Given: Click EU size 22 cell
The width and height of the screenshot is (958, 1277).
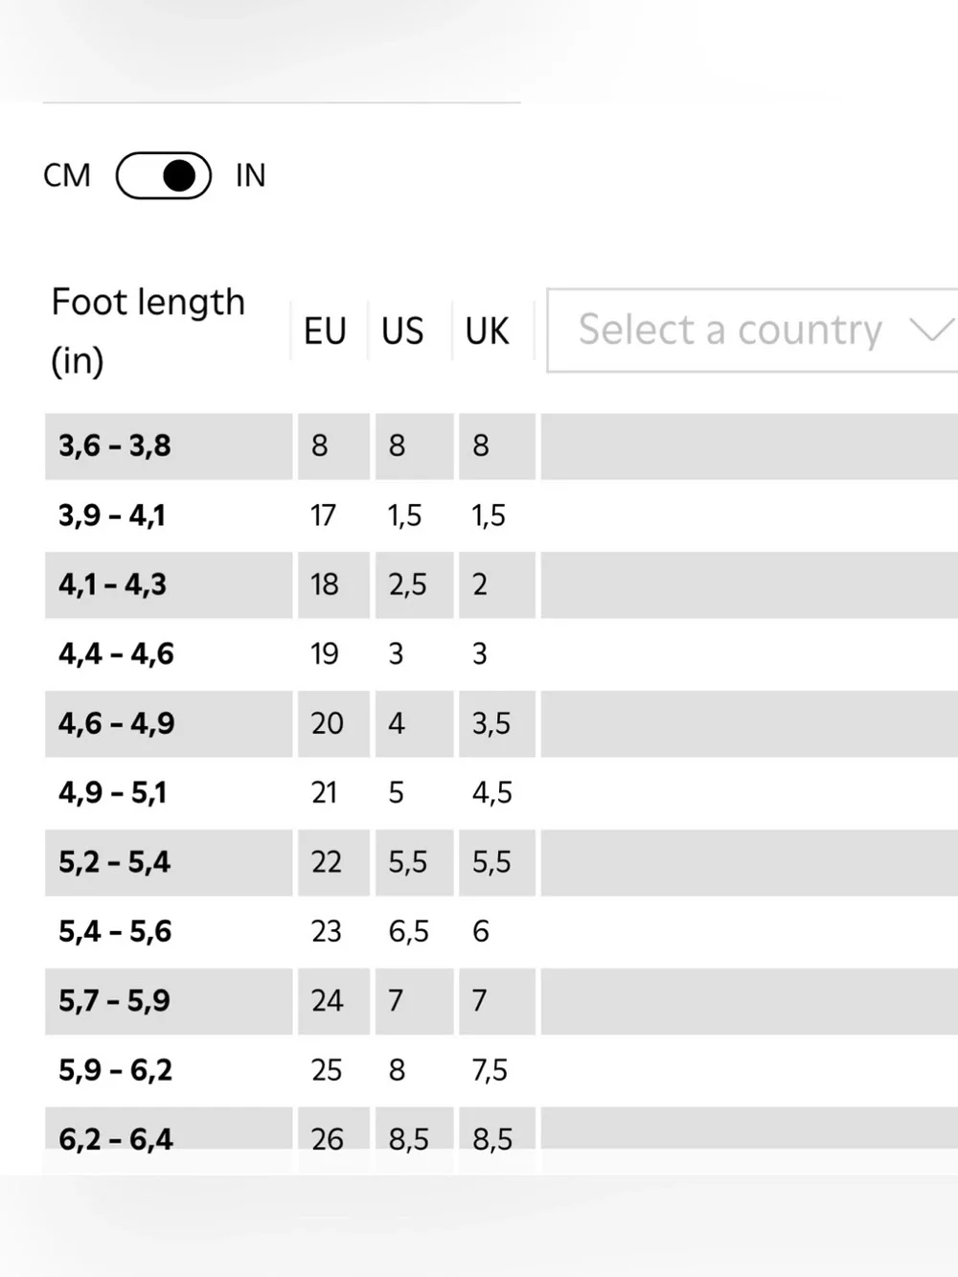Looking at the screenshot, I should 333,862.
